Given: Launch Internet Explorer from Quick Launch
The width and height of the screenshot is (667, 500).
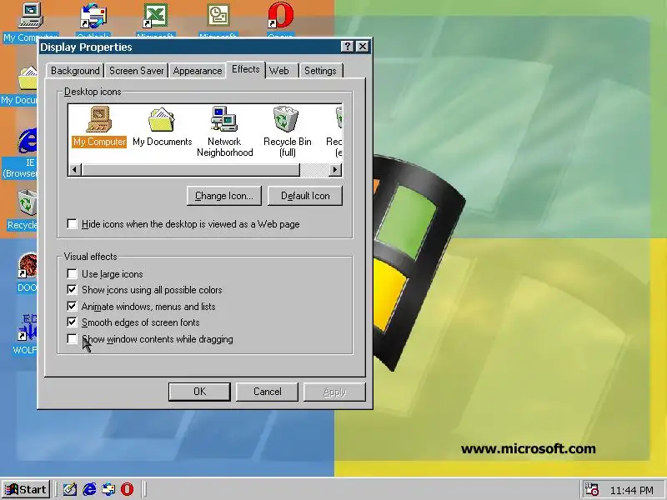Looking at the screenshot, I should pos(89,489).
